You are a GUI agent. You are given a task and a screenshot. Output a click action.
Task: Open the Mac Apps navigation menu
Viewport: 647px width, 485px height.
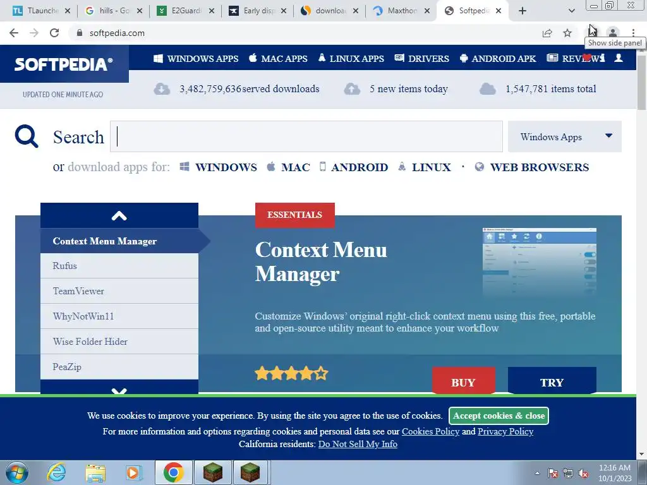278,59
